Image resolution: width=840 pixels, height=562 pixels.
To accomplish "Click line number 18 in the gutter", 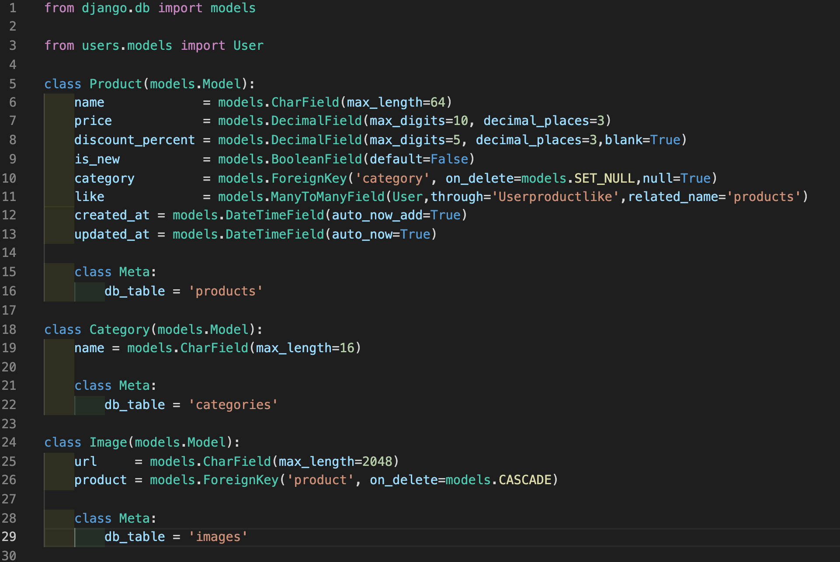I will 9,330.
